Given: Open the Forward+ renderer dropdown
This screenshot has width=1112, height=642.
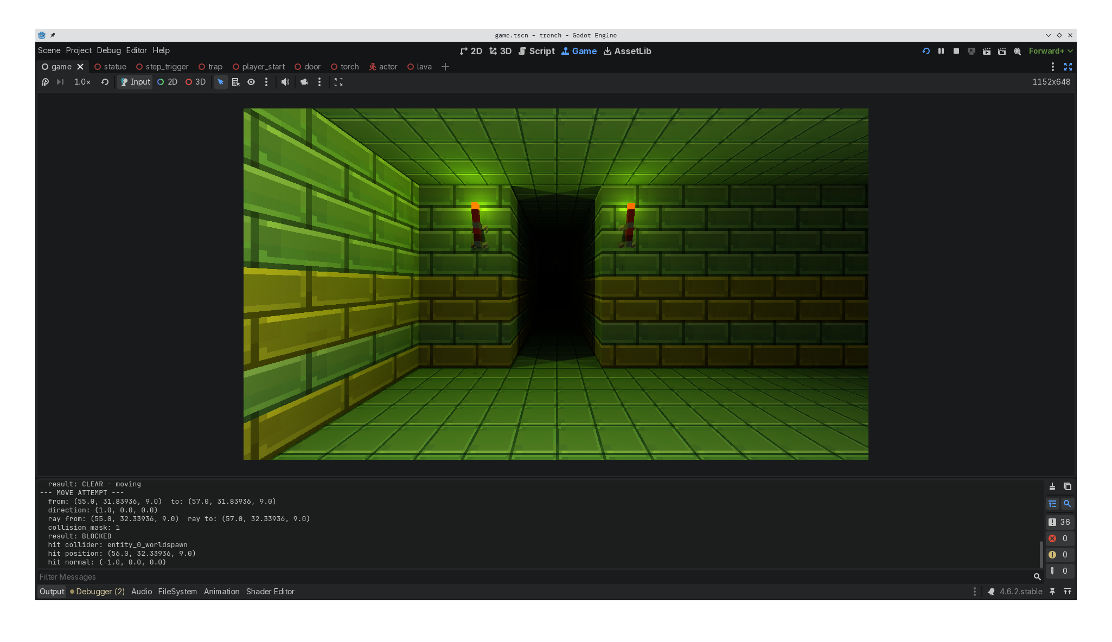Looking at the screenshot, I should pyautogui.click(x=1050, y=51).
